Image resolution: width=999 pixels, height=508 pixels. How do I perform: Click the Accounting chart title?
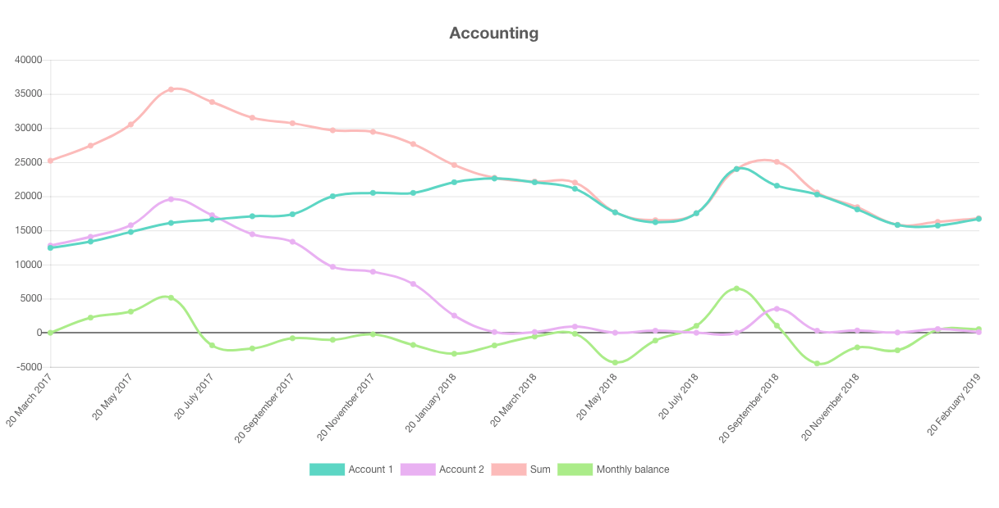[493, 34]
